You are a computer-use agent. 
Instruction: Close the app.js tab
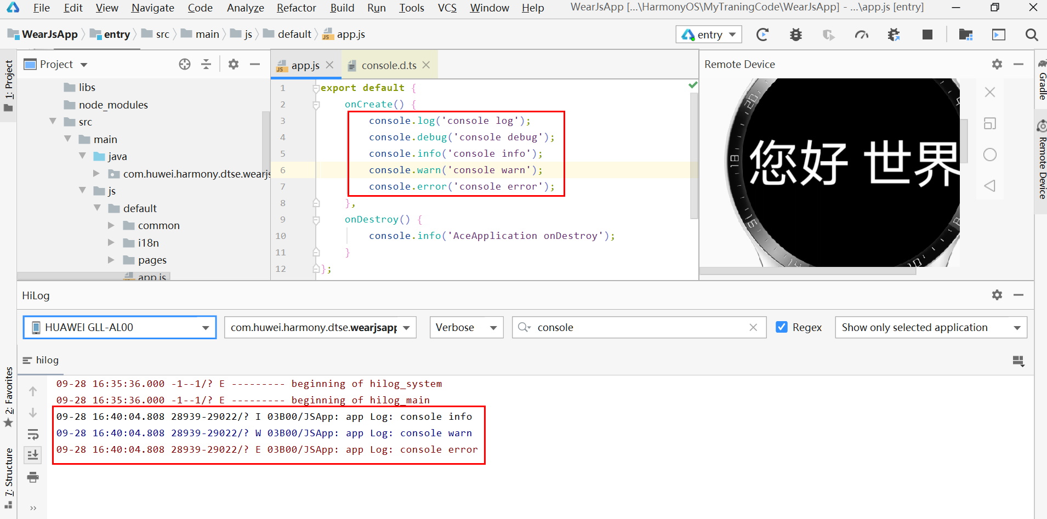pyautogui.click(x=329, y=65)
